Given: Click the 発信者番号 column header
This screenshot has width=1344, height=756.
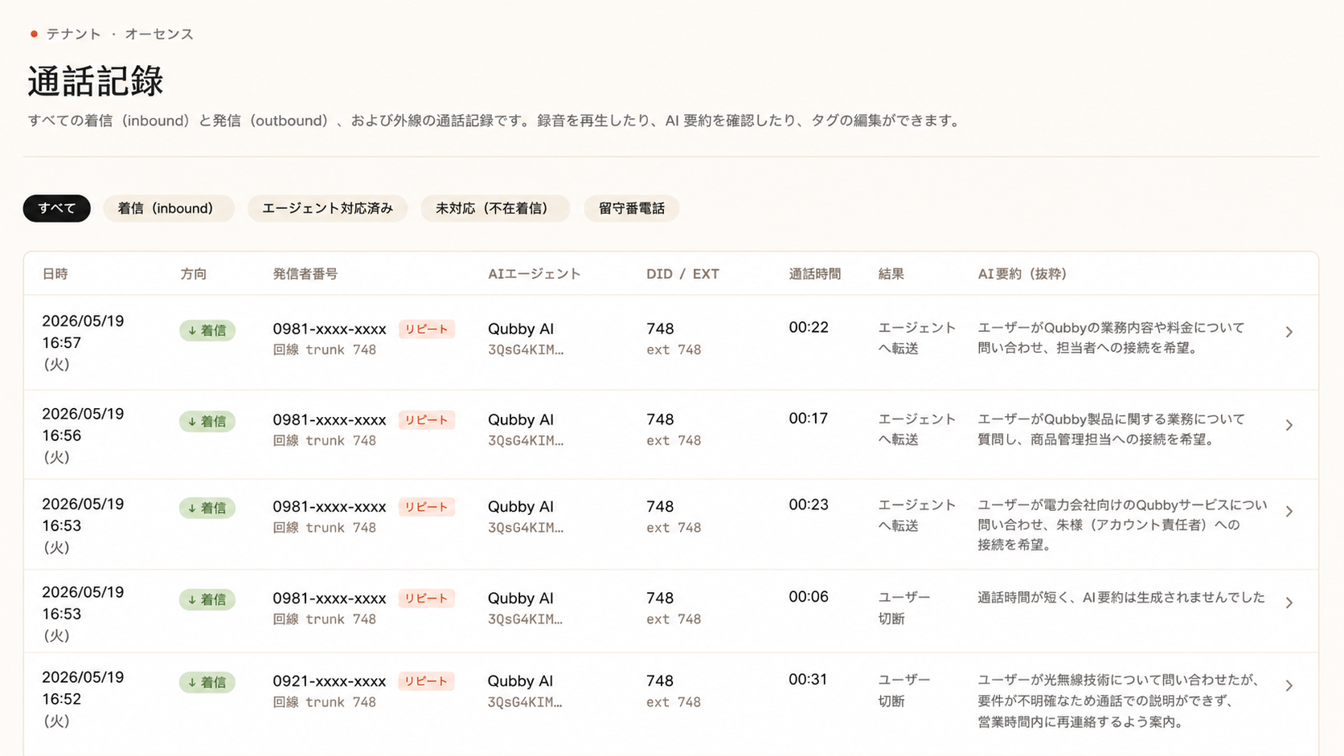Looking at the screenshot, I should 305,274.
